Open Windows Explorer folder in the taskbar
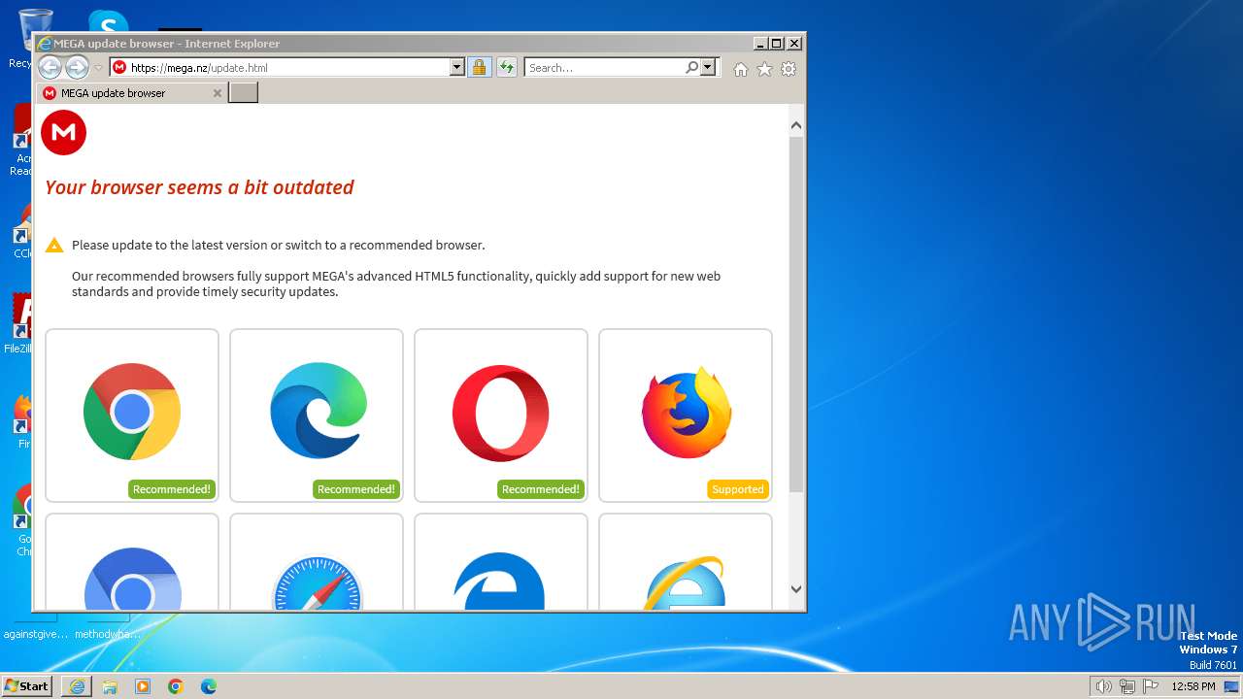The image size is (1243, 699). coord(110,686)
